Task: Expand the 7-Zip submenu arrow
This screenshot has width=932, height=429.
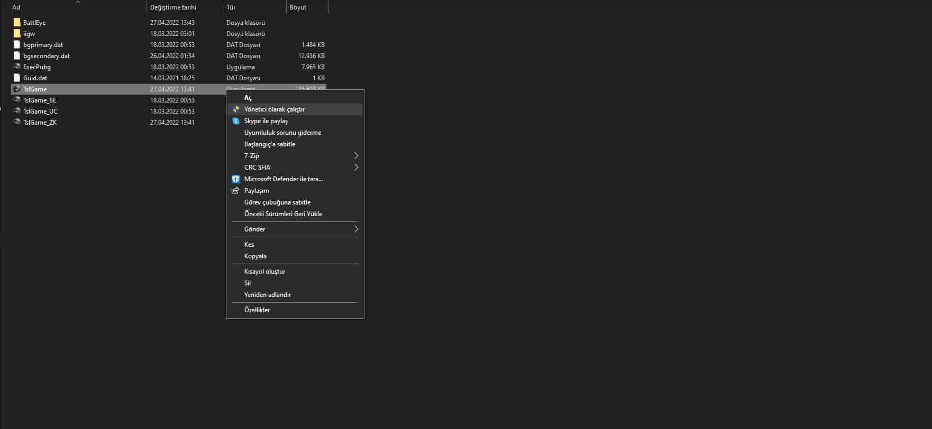Action: (x=356, y=156)
